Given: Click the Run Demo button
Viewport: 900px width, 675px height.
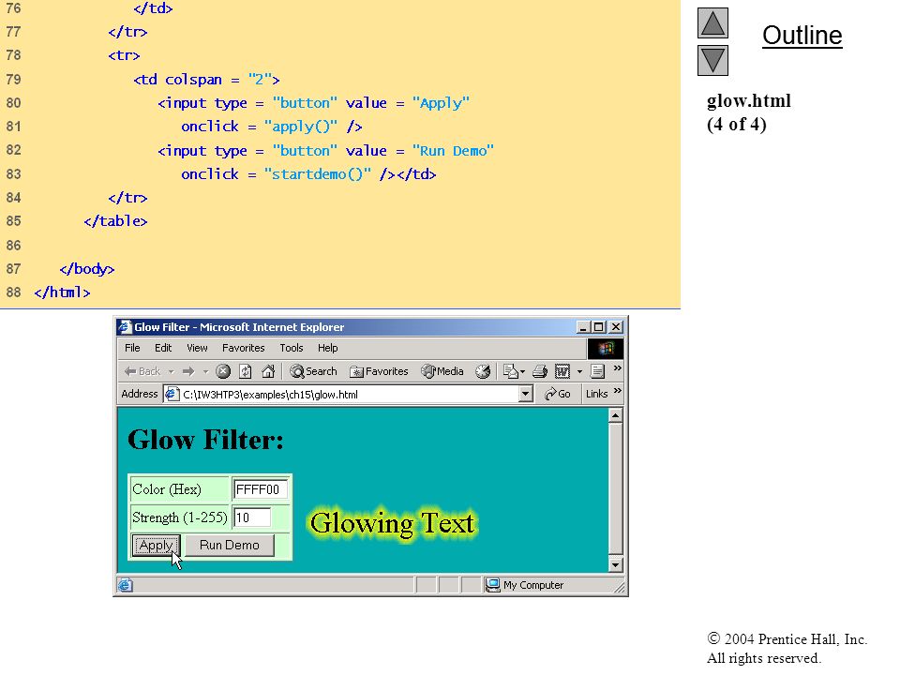Looking at the screenshot, I should click(230, 545).
